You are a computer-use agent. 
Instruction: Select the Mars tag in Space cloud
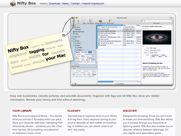tap(83, 56)
